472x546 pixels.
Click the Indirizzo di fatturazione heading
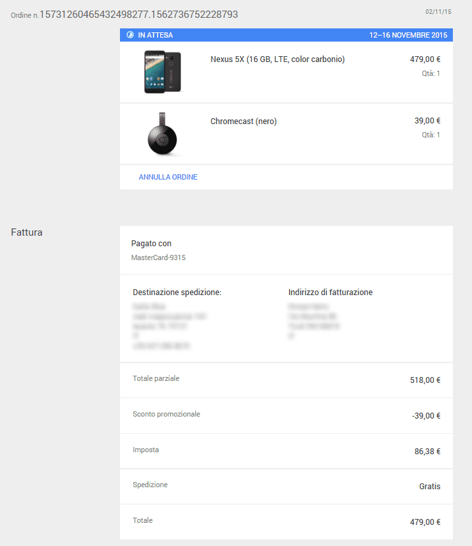[330, 292]
